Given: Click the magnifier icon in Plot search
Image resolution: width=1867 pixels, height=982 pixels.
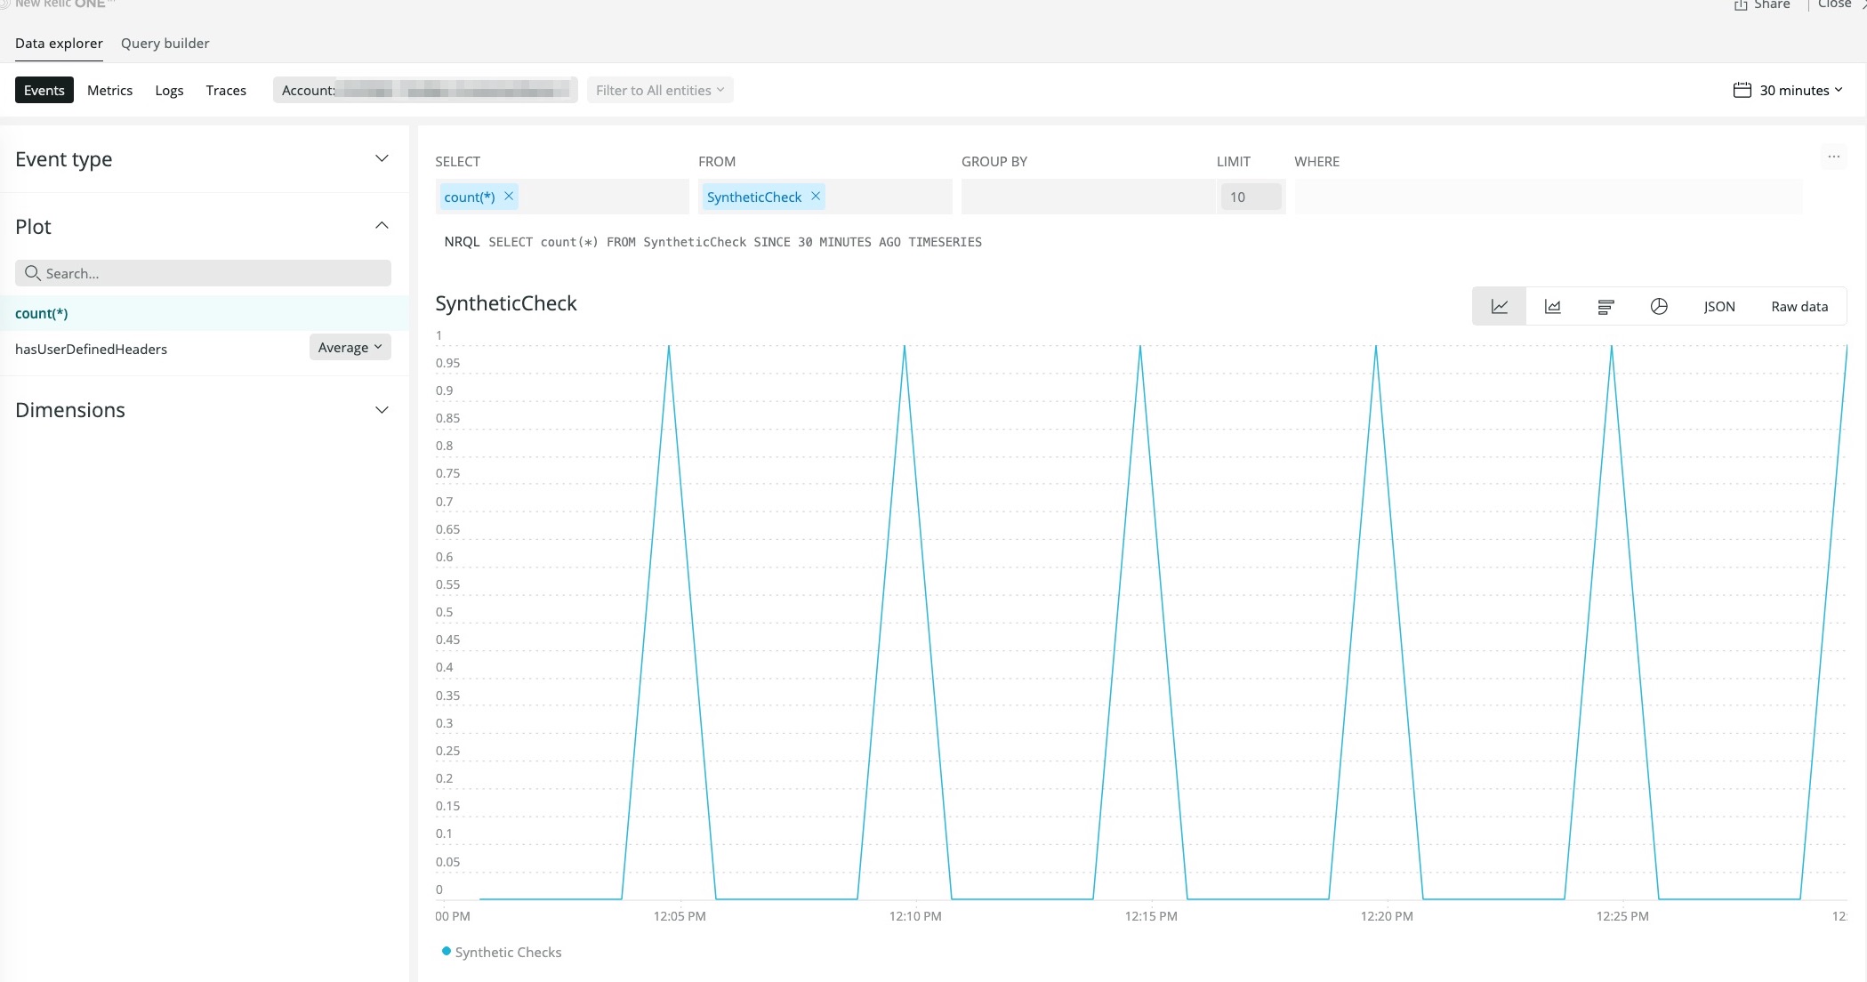Looking at the screenshot, I should pos(33,273).
